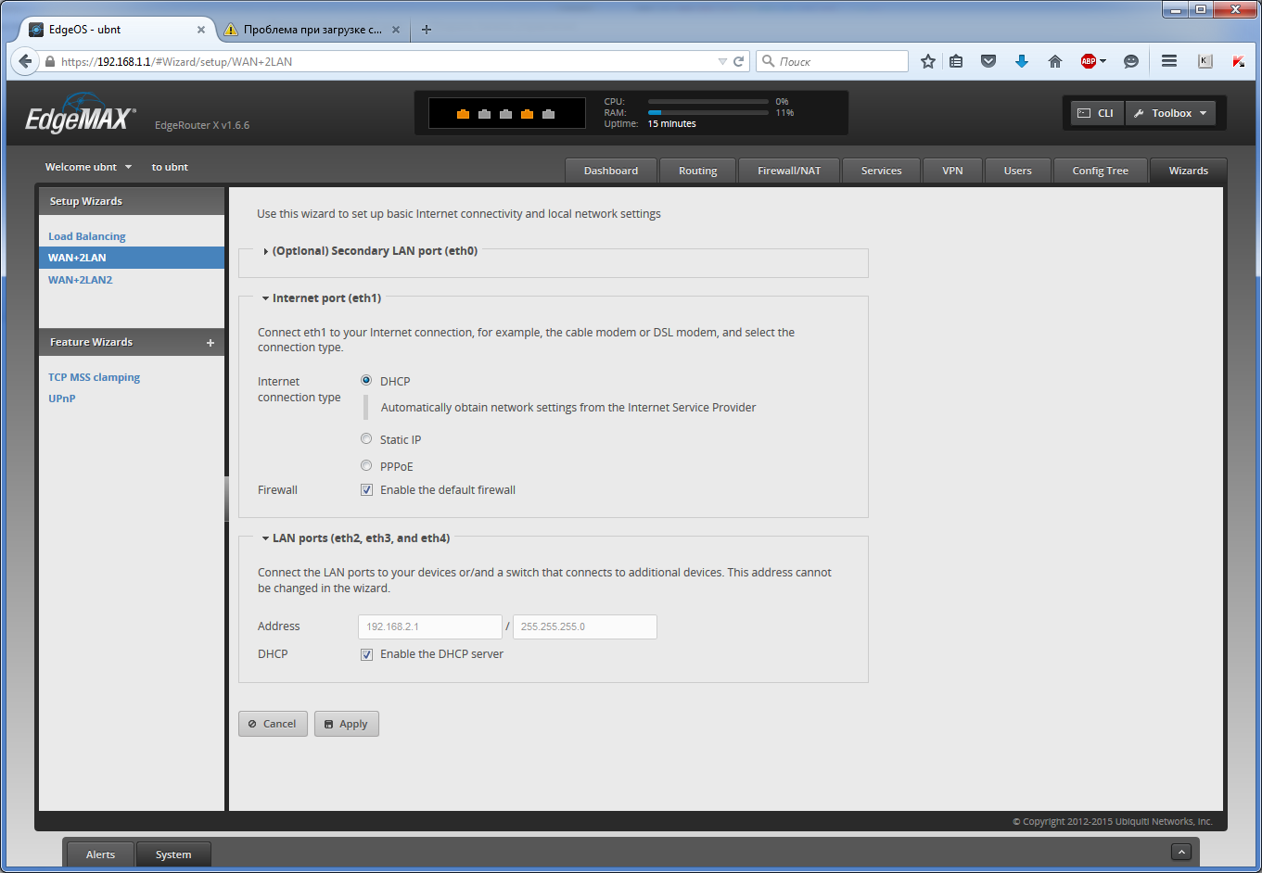Click the Adblock Plus icon
This screenshot has width=1262, height=873.
pyautogui.click(x=1089, y=61)
